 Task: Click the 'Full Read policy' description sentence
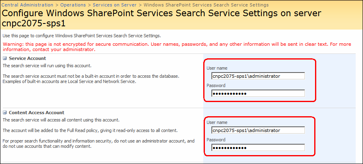[90, 130]
